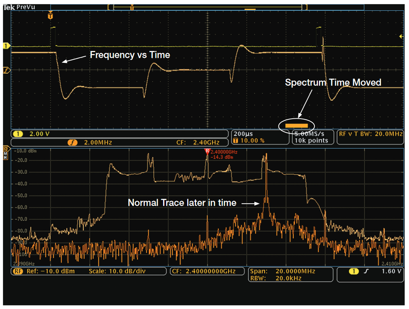Click the RF Ref -10.0 dBm readout
The image size is (409, 309).
[x=46, y=271]
